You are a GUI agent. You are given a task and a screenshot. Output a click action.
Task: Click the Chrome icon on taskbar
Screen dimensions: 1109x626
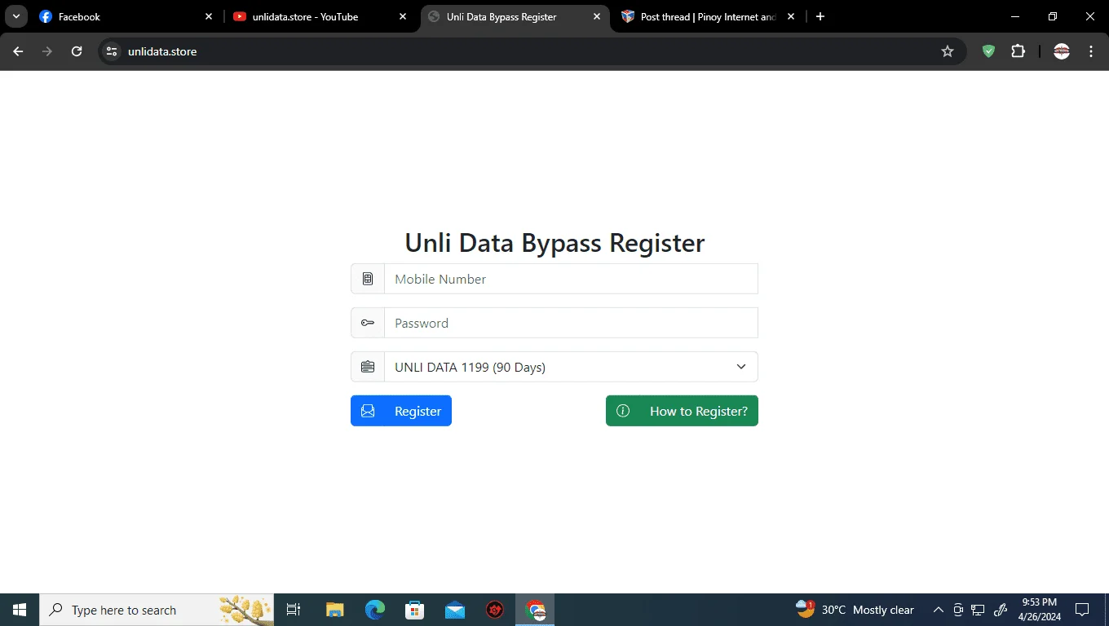[535, 610]
